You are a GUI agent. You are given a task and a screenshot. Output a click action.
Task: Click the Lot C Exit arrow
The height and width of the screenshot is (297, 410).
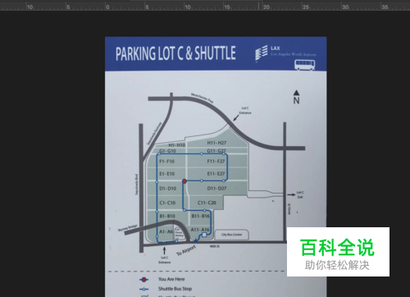[x=291, y=194]
